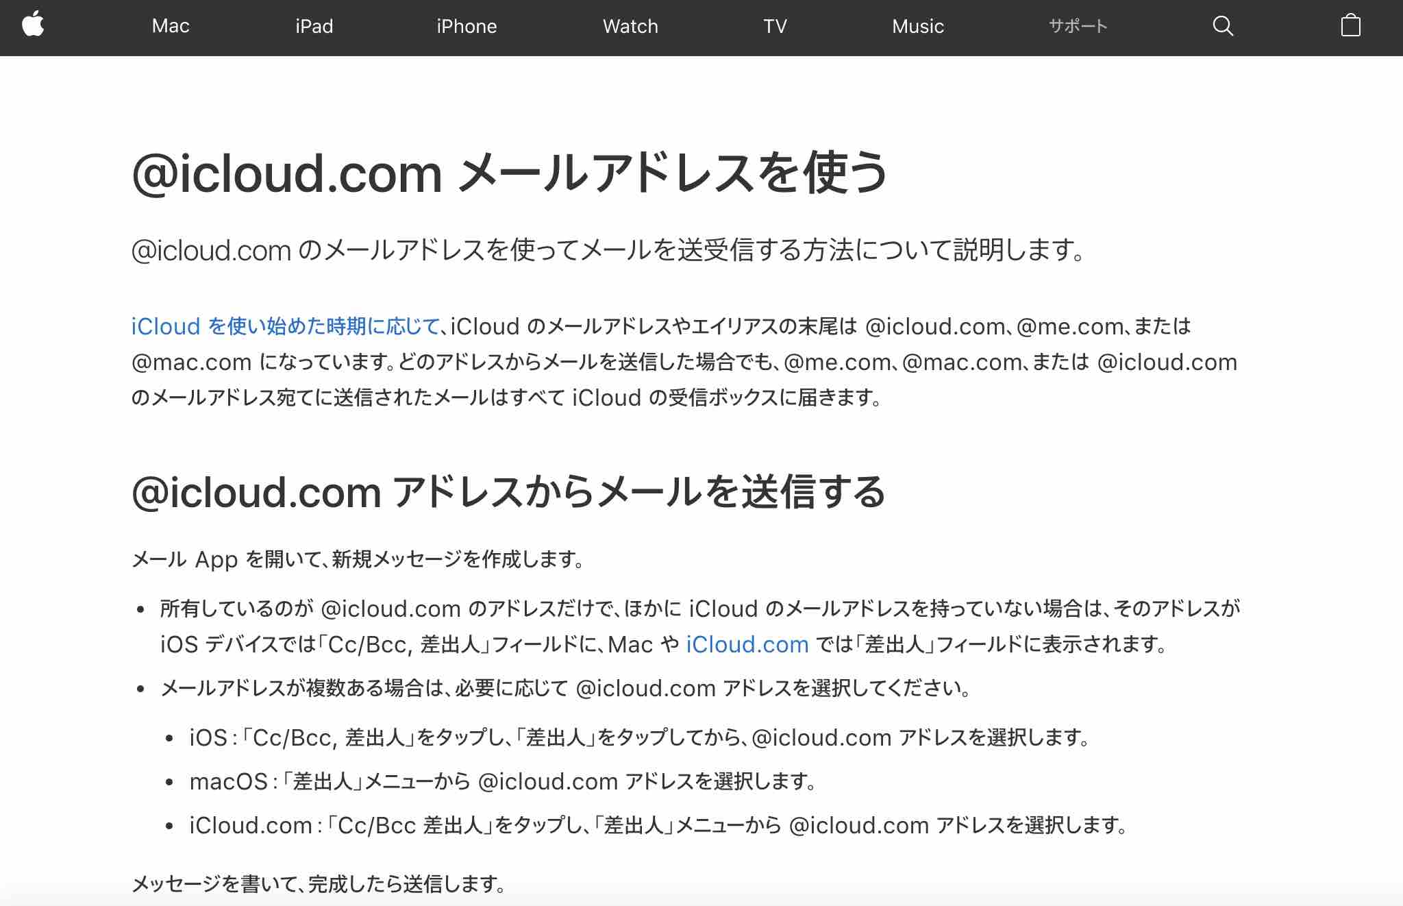This screenshot has width=1403, height=906.
Task: Click the line メール App を開いて
Action: pyautogui.click(x=358, y=559)
